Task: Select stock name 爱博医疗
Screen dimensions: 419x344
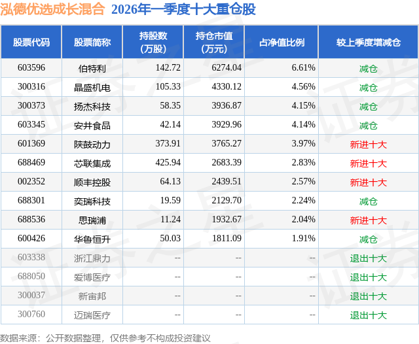Action: pos(92,277)
